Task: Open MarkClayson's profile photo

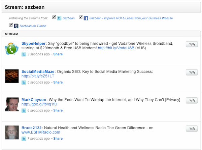Action: pos(11,104)
